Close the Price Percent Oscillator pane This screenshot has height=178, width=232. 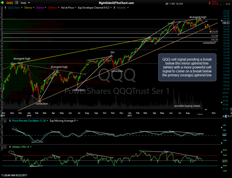pyautogui.click(x=5, y=121)
